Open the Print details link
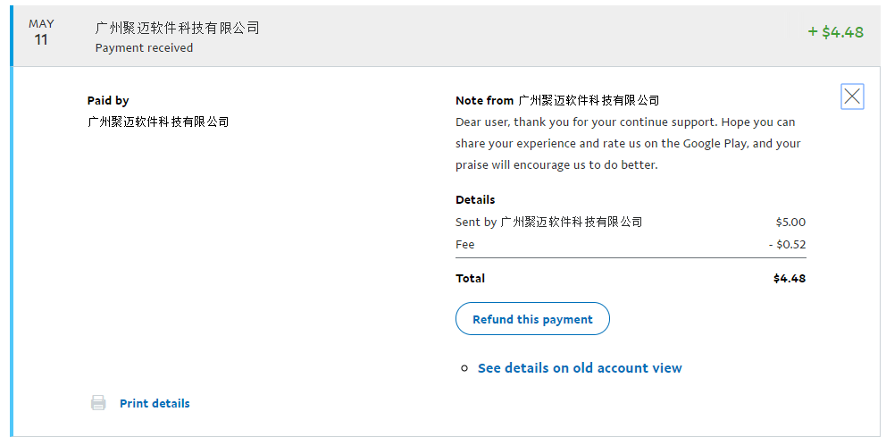The width and height of the screenshot is (886, 437). point(155,403)
